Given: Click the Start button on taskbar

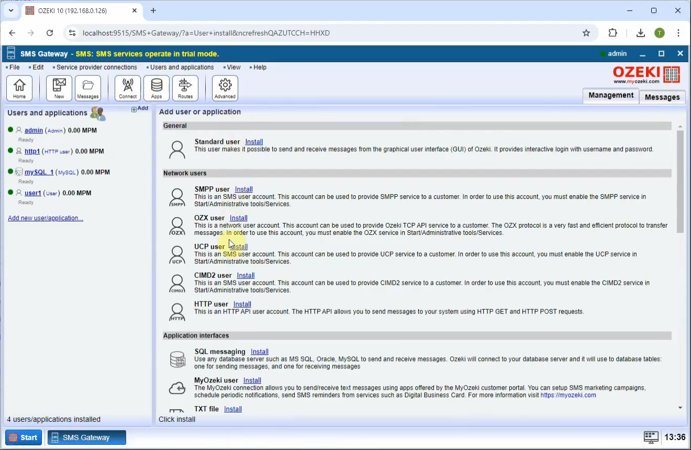Looking at the screenshot, I should (23, 437).
